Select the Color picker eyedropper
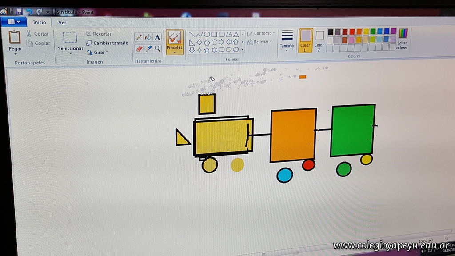 pos(148,48)
